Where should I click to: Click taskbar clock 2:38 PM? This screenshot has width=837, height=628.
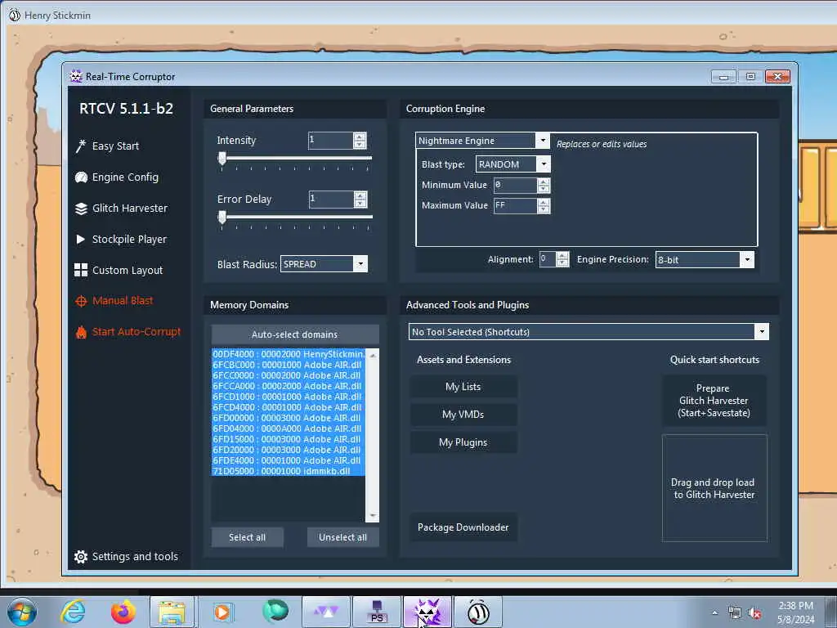click(795, 606)
